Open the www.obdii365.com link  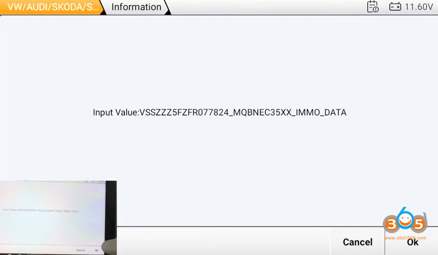(x=405, y=238)
